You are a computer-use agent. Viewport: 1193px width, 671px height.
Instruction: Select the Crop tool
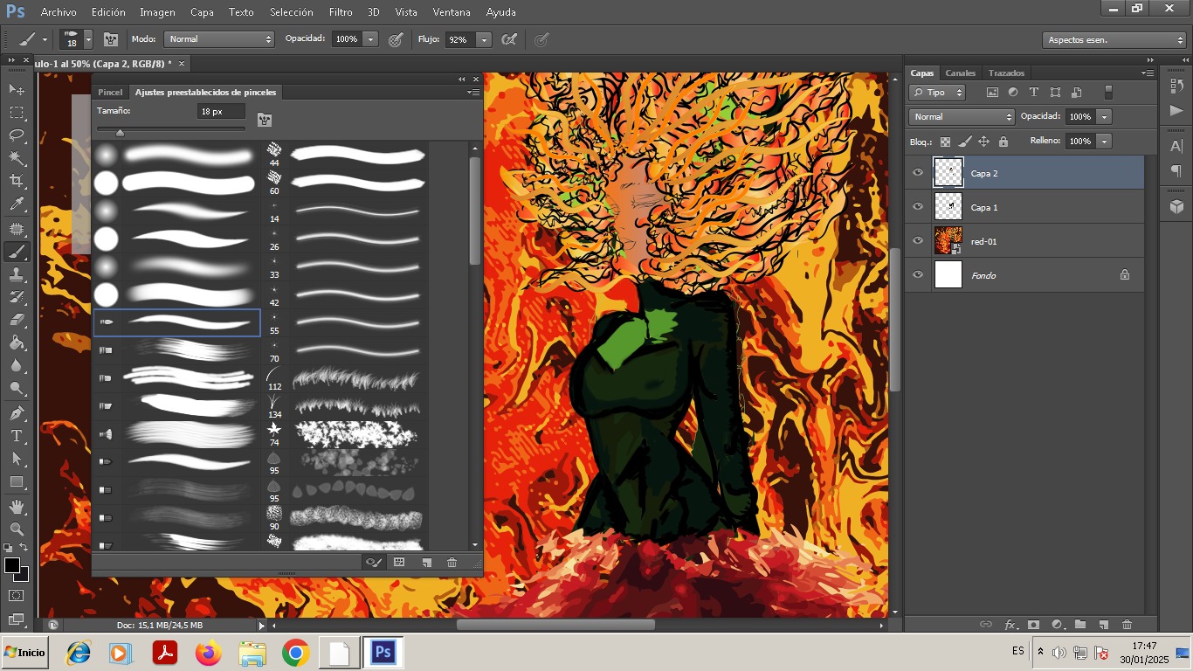coord(17,181)
